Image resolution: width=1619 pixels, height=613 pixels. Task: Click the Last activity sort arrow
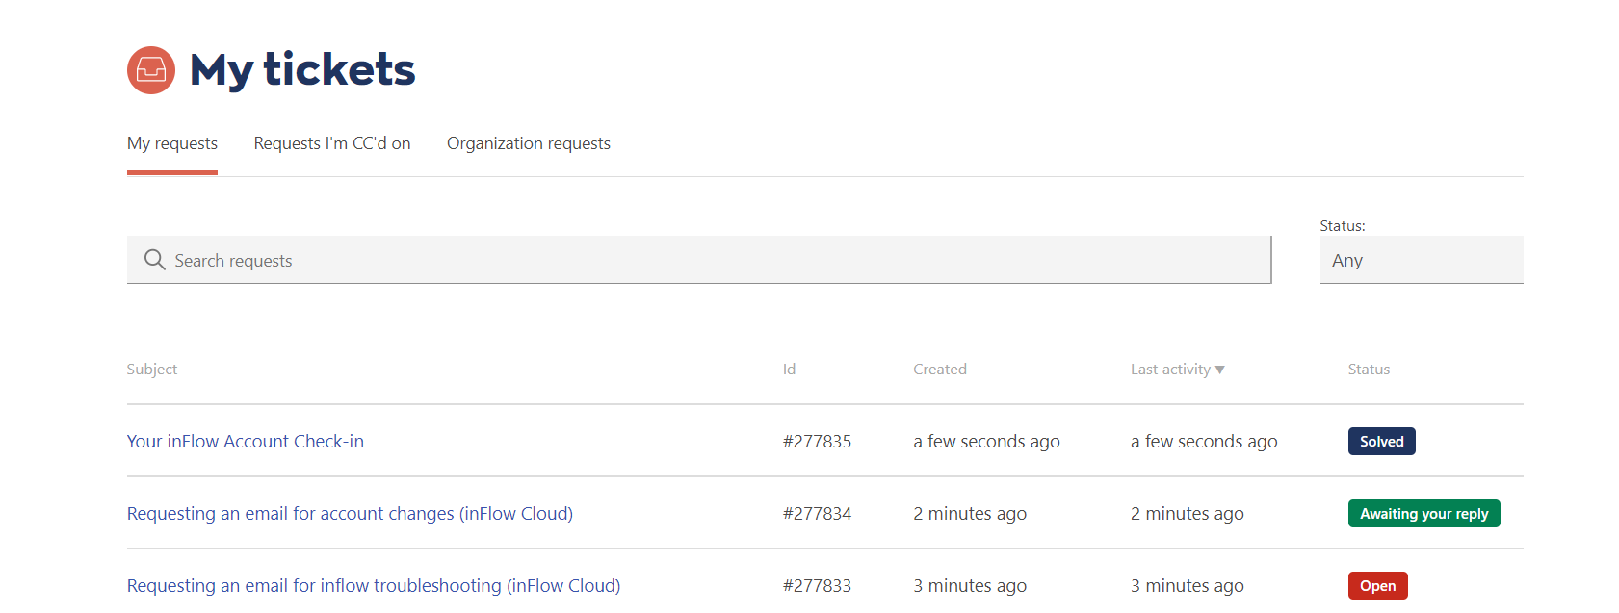pos(1220,370)
